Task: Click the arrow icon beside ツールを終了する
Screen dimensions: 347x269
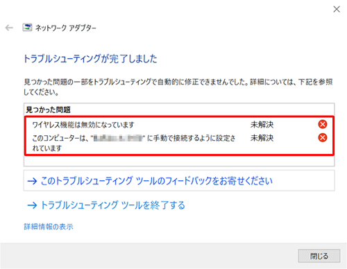Action: pyautogui.click(x=32, y=205)
